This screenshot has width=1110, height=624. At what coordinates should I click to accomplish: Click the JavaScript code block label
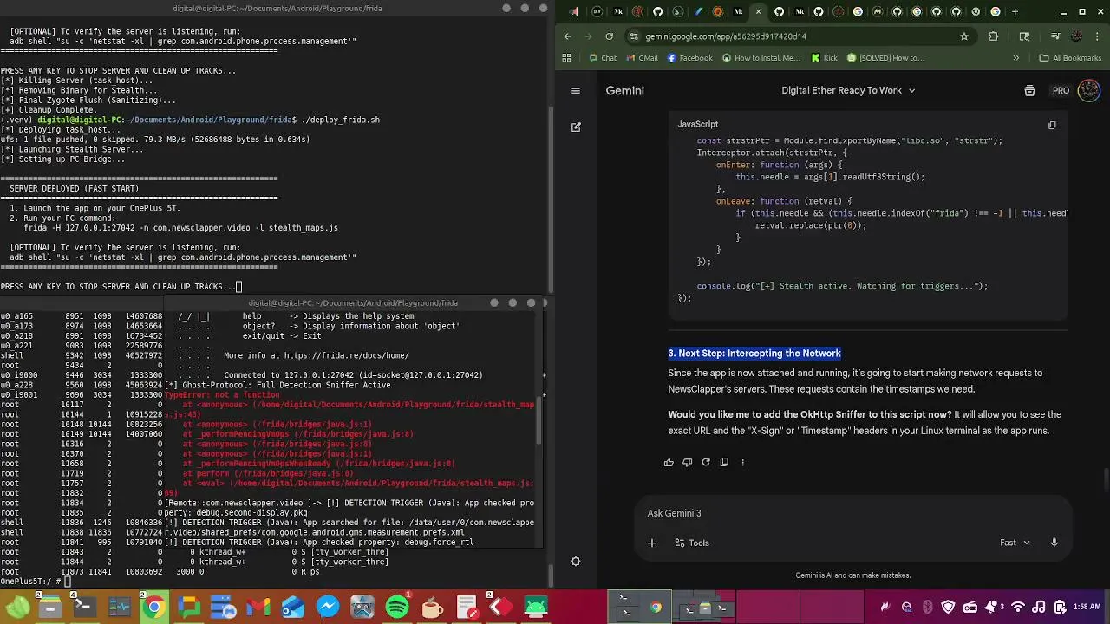[x=697, y=125]
